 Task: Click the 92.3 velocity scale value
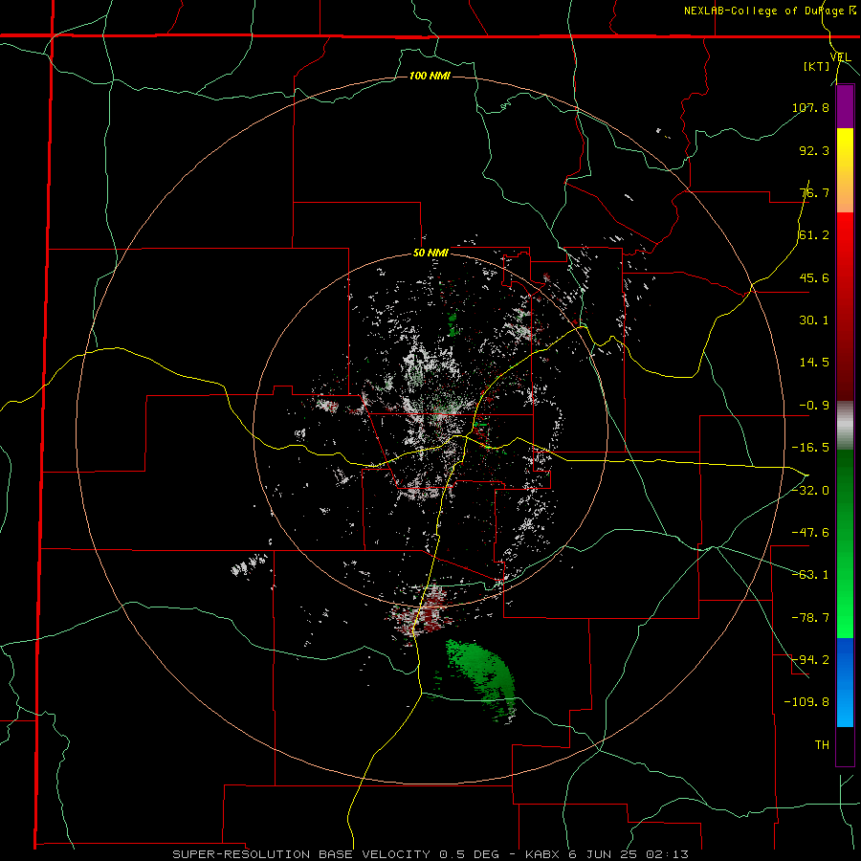point(814,150)
